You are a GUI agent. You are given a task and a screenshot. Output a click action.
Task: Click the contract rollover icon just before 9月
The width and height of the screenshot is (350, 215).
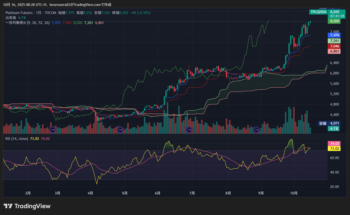[x=256, y=130]
